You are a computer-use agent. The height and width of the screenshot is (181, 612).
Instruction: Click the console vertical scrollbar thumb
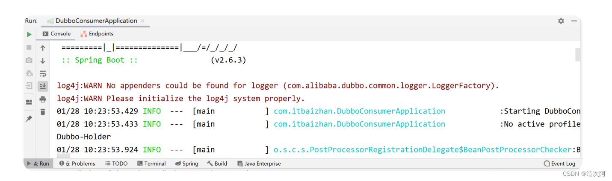pyautogui.click(x=578, y=55)
